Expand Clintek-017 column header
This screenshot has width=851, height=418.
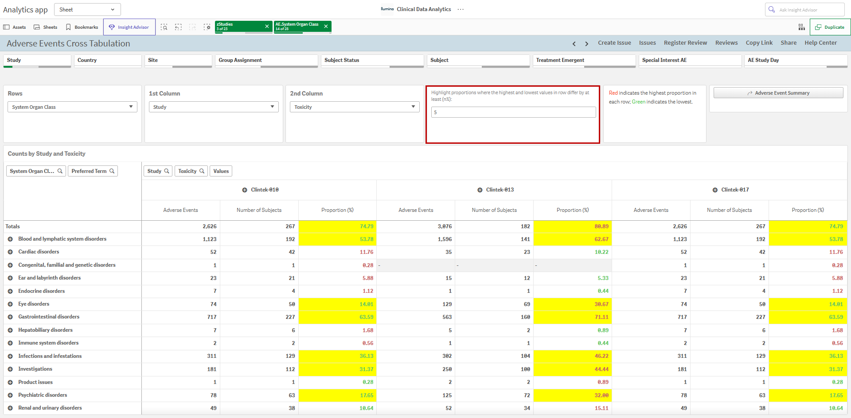pos(715,190)
